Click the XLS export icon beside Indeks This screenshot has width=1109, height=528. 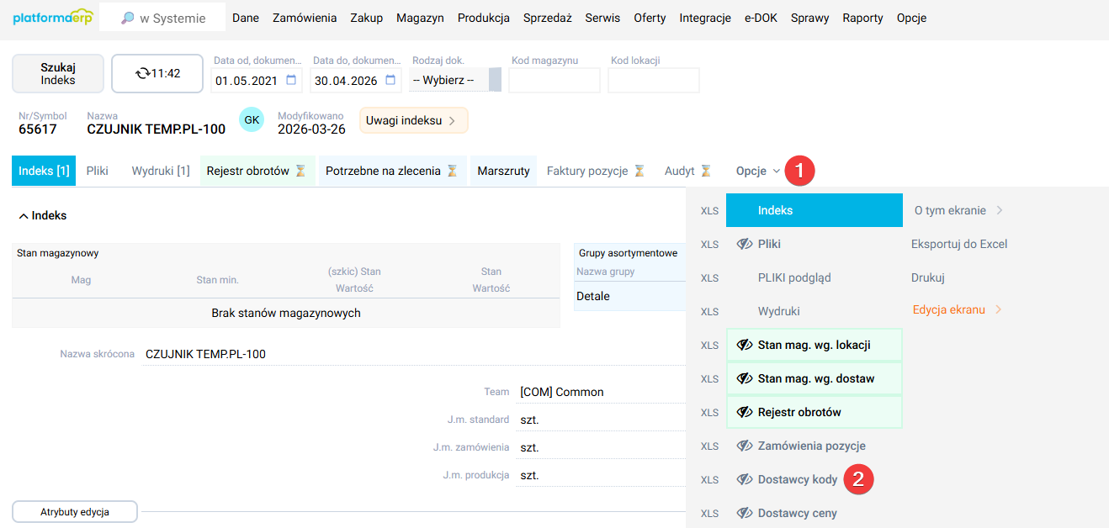point(709,209)
